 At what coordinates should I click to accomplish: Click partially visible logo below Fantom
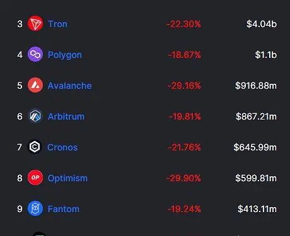coord(39,233)
